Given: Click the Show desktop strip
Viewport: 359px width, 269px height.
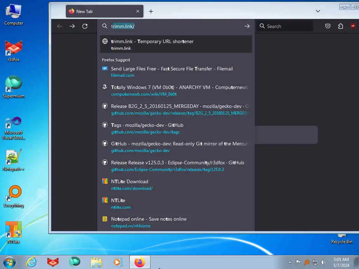Looking at the screenshot, I should tap(357, 262).
